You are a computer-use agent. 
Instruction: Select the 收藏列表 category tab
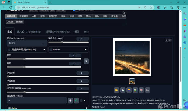[x=11, y=16]
